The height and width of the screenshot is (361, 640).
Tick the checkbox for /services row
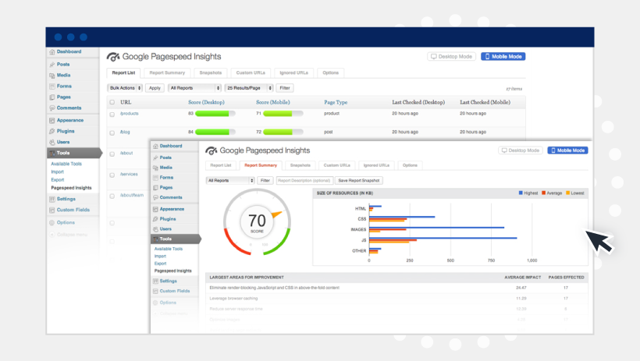click(x=112, y=175)
